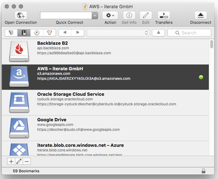Go forward with the right arrow
The image size is (218, 179).
tap(78, 33)
